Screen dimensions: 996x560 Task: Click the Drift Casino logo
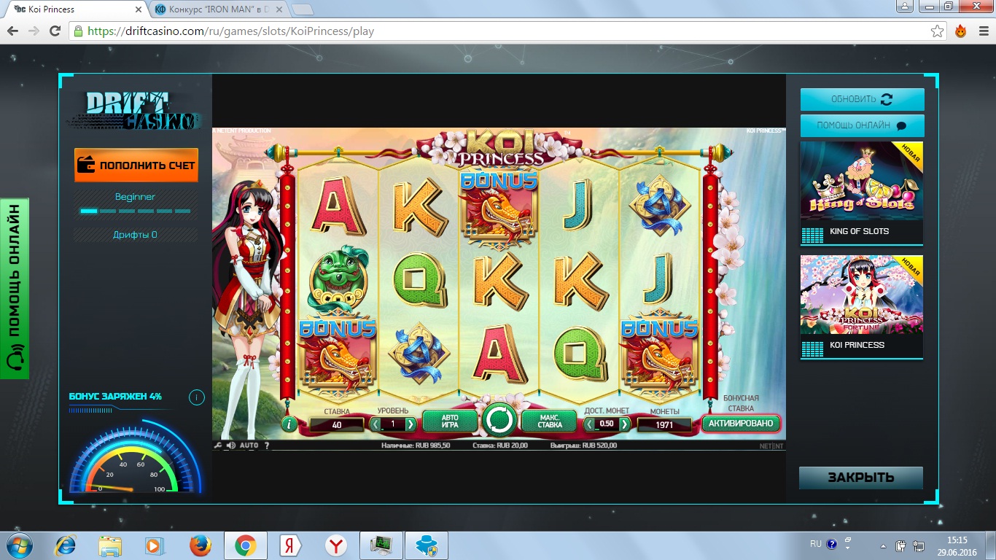point(134,110)
